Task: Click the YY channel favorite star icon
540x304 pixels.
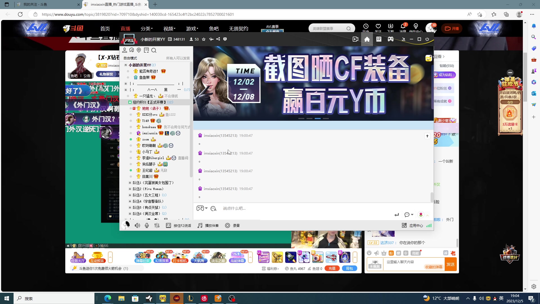Action: click(204, 39)
